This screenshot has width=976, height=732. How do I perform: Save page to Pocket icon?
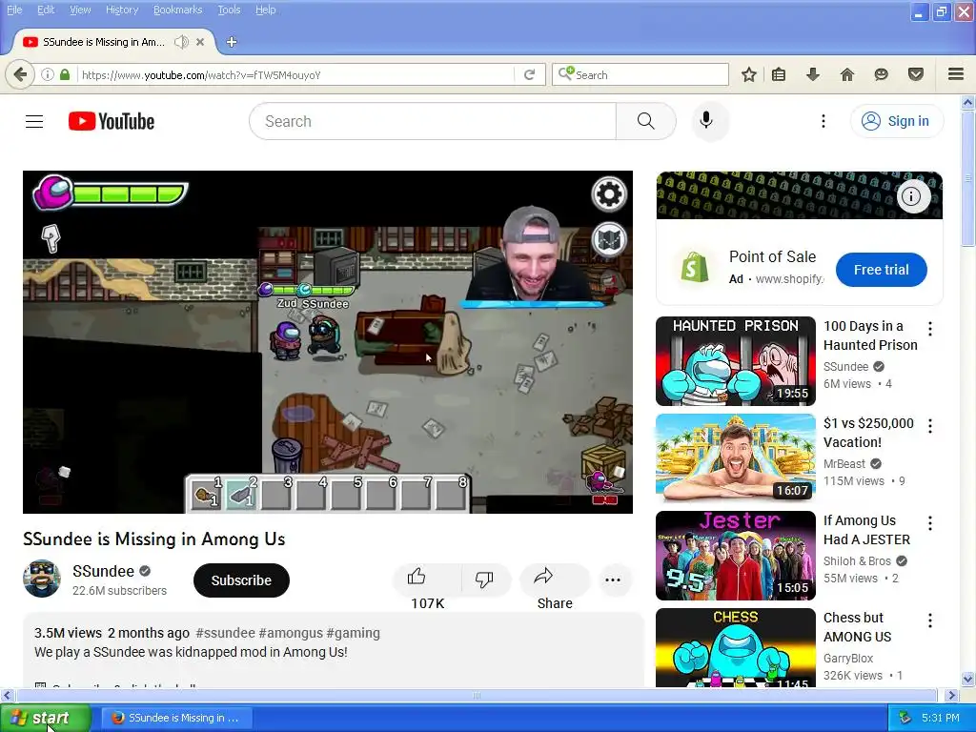[x=916, y=74]
